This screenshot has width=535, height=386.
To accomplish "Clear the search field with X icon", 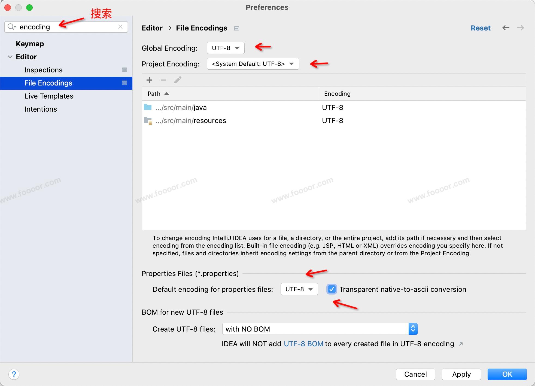I will (x=120, y=27).
